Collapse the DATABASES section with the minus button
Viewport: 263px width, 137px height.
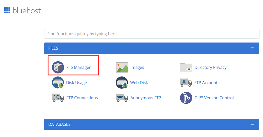point(252,124)
